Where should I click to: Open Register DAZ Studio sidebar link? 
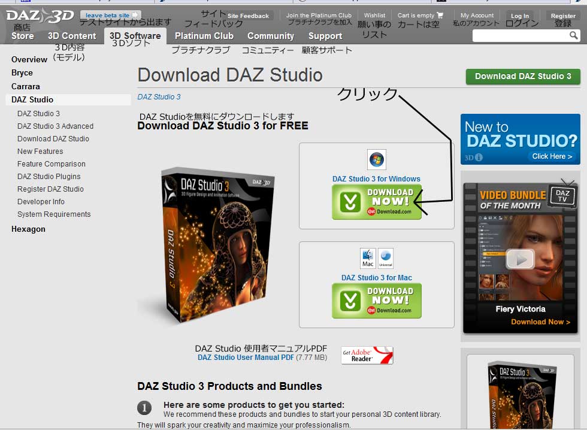pos(50,189)
